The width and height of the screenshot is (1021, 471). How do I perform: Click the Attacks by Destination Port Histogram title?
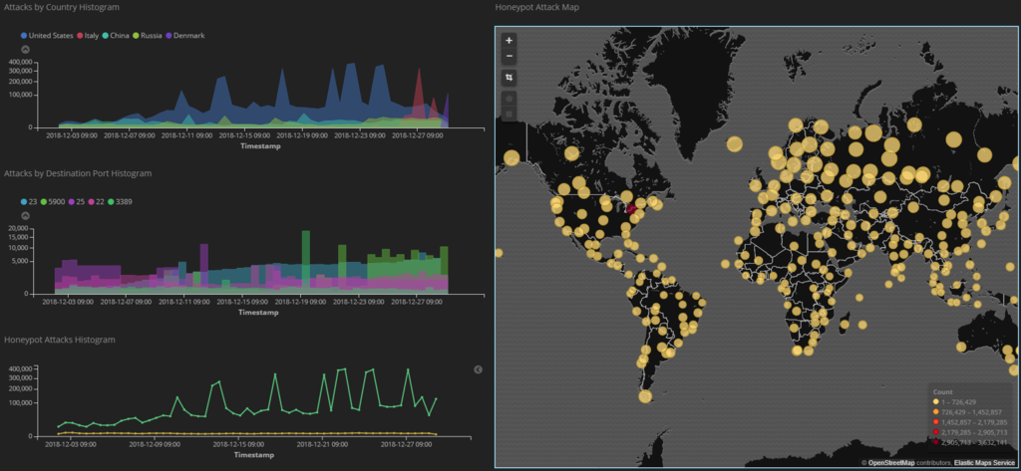78,173
